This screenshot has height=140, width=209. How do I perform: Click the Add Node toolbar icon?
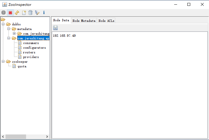[x=24, y=13]
